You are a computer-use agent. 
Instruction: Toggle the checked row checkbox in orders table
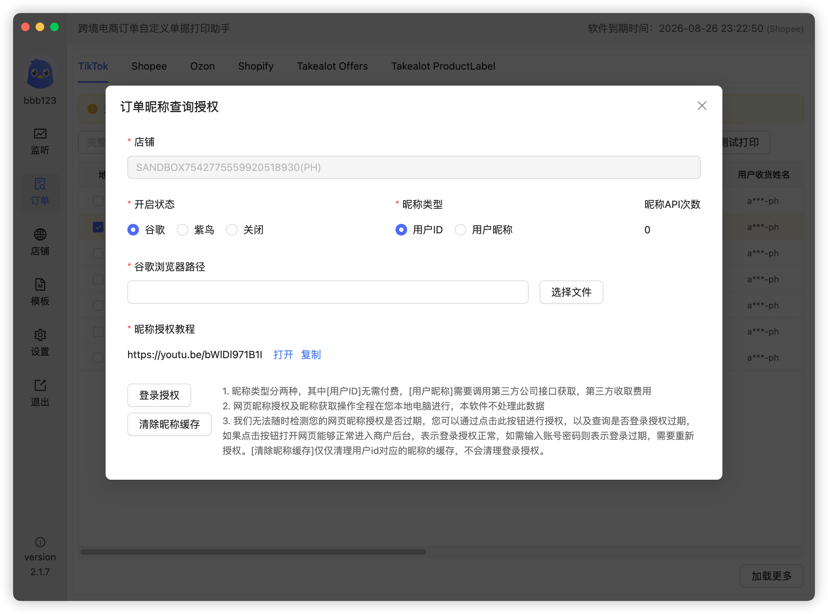click(x=98, y=227)
